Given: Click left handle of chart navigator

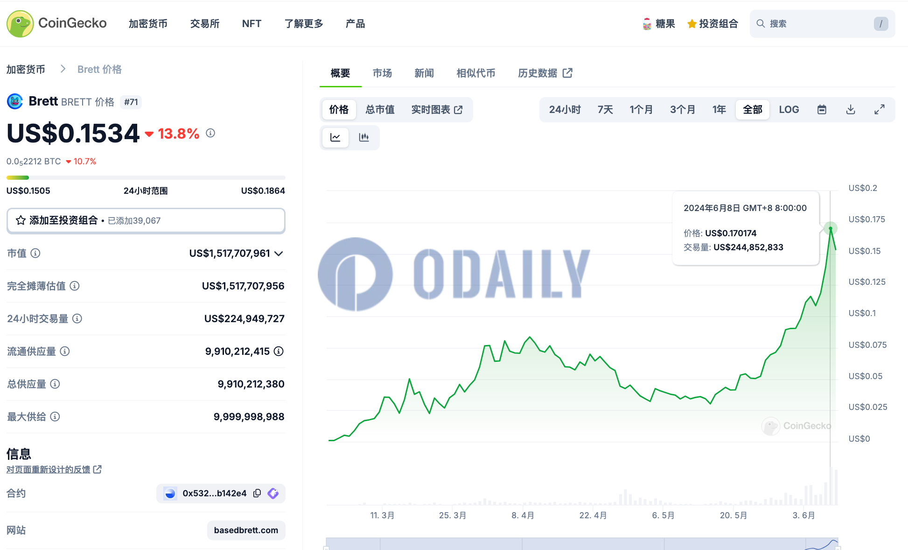Looking at the screenshot, I should [x=326, y=548].
